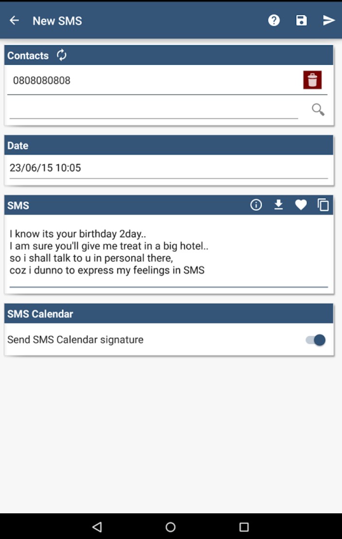
Task: Send the SMS with the paper plane icon
Action: click(x=329, y=20)
